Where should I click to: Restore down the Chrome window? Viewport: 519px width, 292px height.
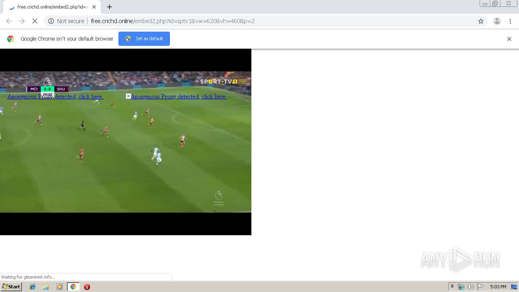(495, 4)
